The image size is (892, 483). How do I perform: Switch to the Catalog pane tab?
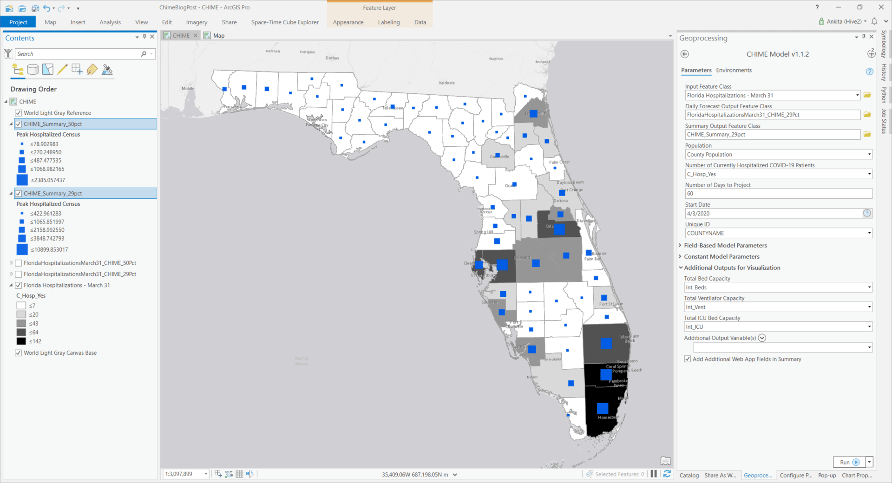click(689, 475)
